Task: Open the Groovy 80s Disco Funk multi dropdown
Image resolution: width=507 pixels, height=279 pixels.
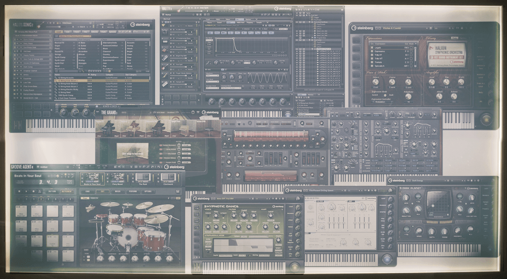Action: tap(50, 32)
